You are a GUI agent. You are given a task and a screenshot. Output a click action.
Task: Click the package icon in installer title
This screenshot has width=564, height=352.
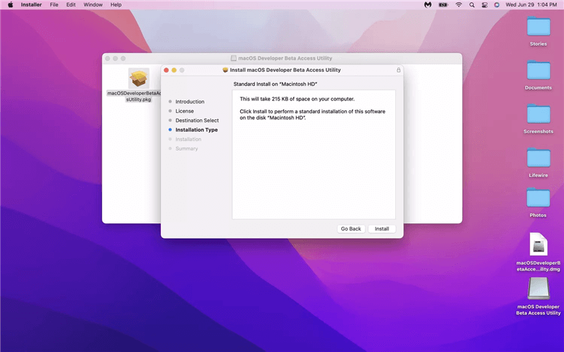pyautogui.click(x=225, y=70)
